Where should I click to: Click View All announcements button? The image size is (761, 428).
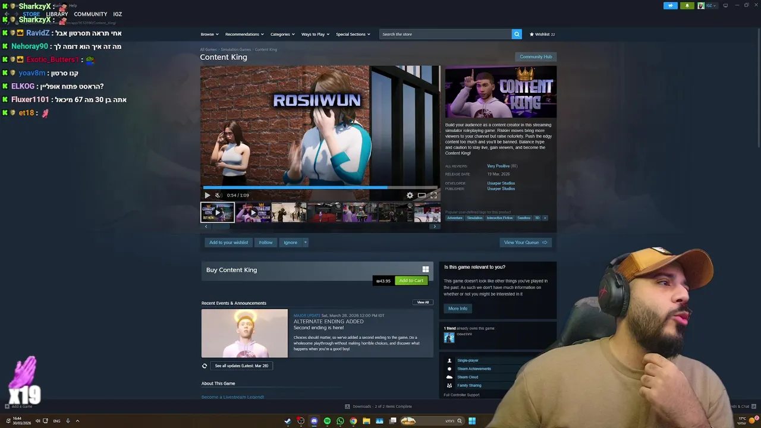tap(423, 302)
